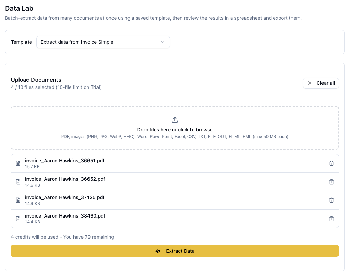Select file name invoice_Aaron Hawkins_36652.pdf
Image resolution: width=350 pixels, height=277 pixels.
[65, 179]
